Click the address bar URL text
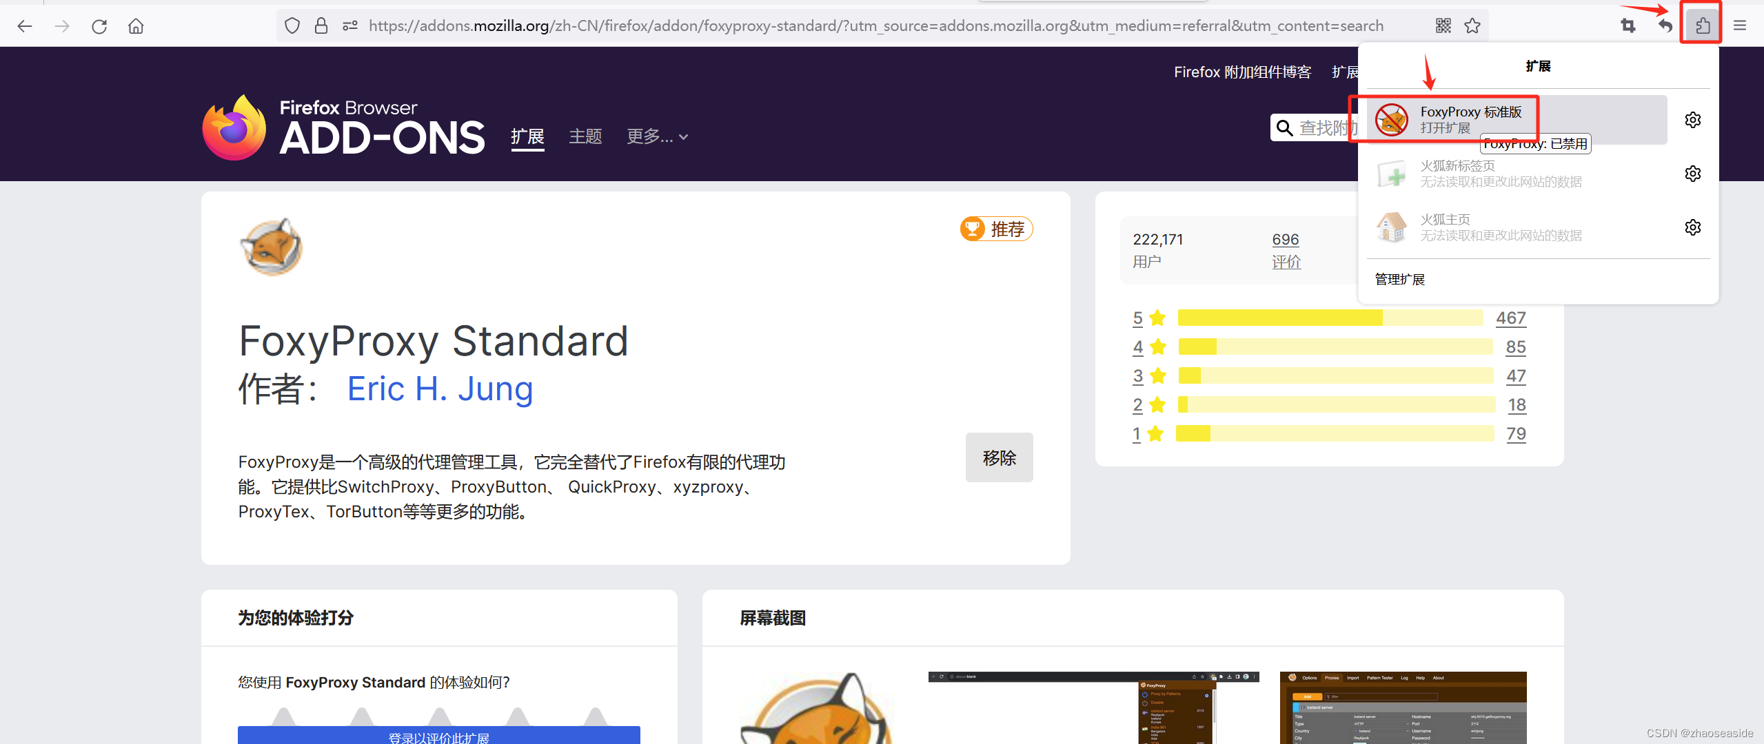Viewport: 1764px width, 744px height. [x=875, y=26]
